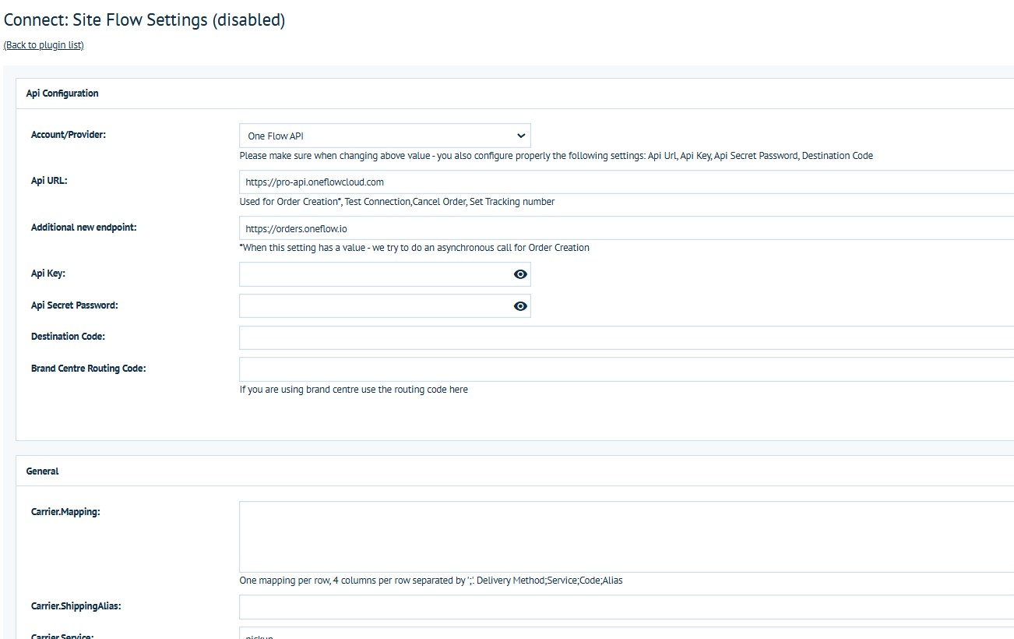1014x639 pixels.
Task: Click the hint 'Used for Order Creation*, Test Connection'
Action: (x=397, y=202)
